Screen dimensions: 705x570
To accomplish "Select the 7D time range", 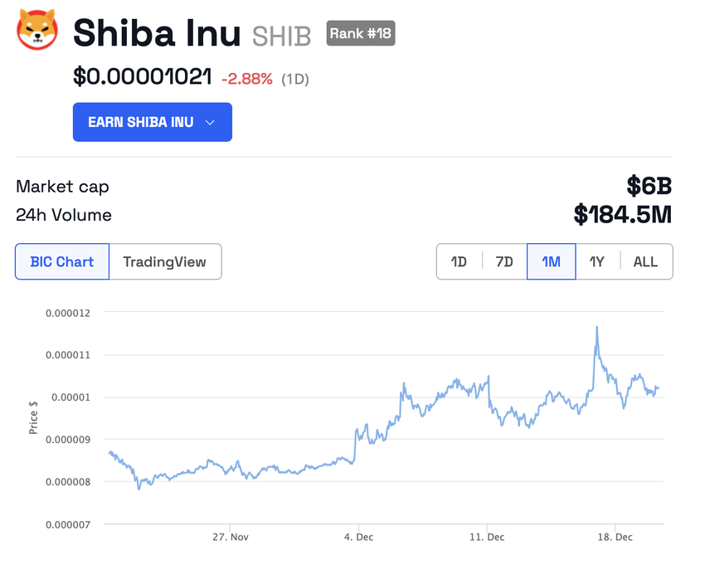I will click(x=504, y=261).
